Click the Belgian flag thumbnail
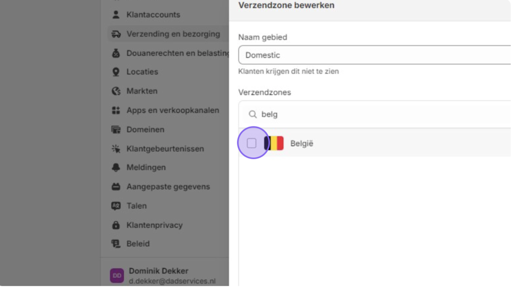Viewport: 519px width, 289px height. click(x=274, y=143)
